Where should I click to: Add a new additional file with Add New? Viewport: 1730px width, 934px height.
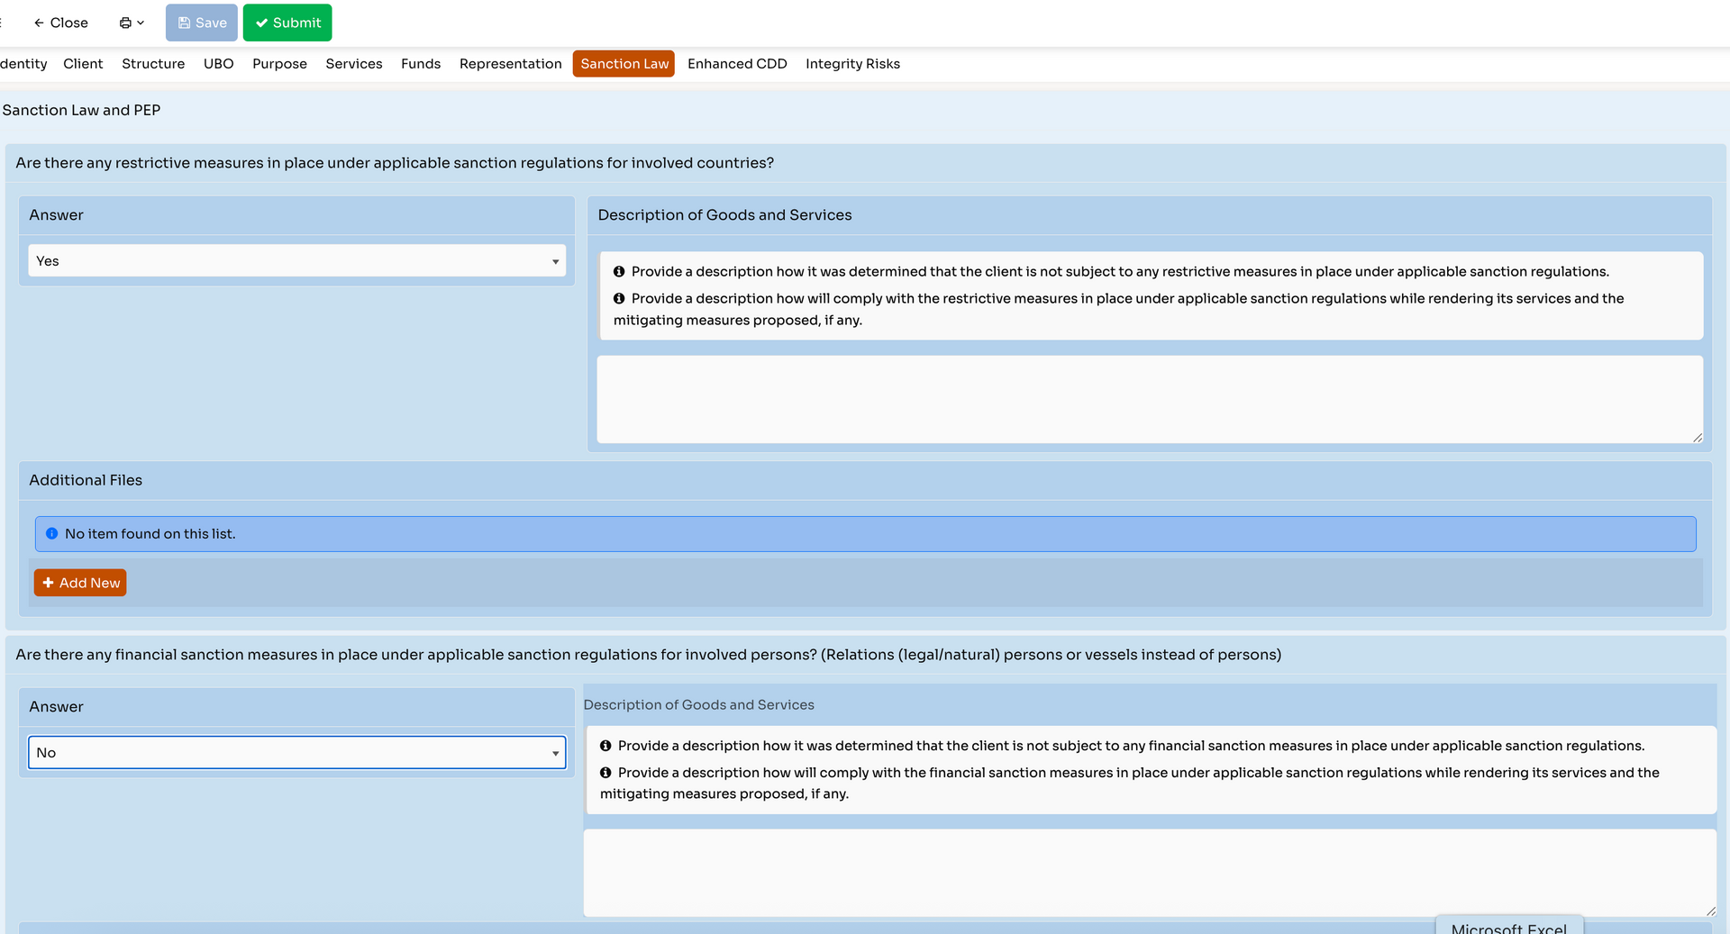pos(80,583)
